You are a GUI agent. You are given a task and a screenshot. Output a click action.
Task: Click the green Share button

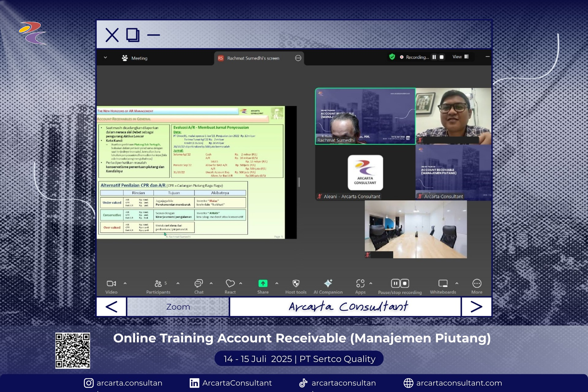pos(263,284)
